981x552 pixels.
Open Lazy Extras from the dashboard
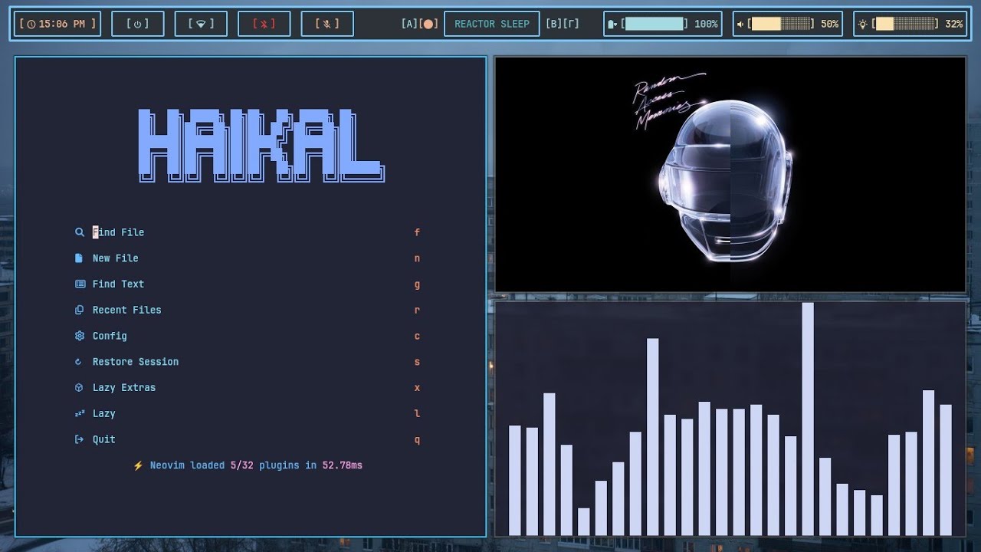pos(124,387)
